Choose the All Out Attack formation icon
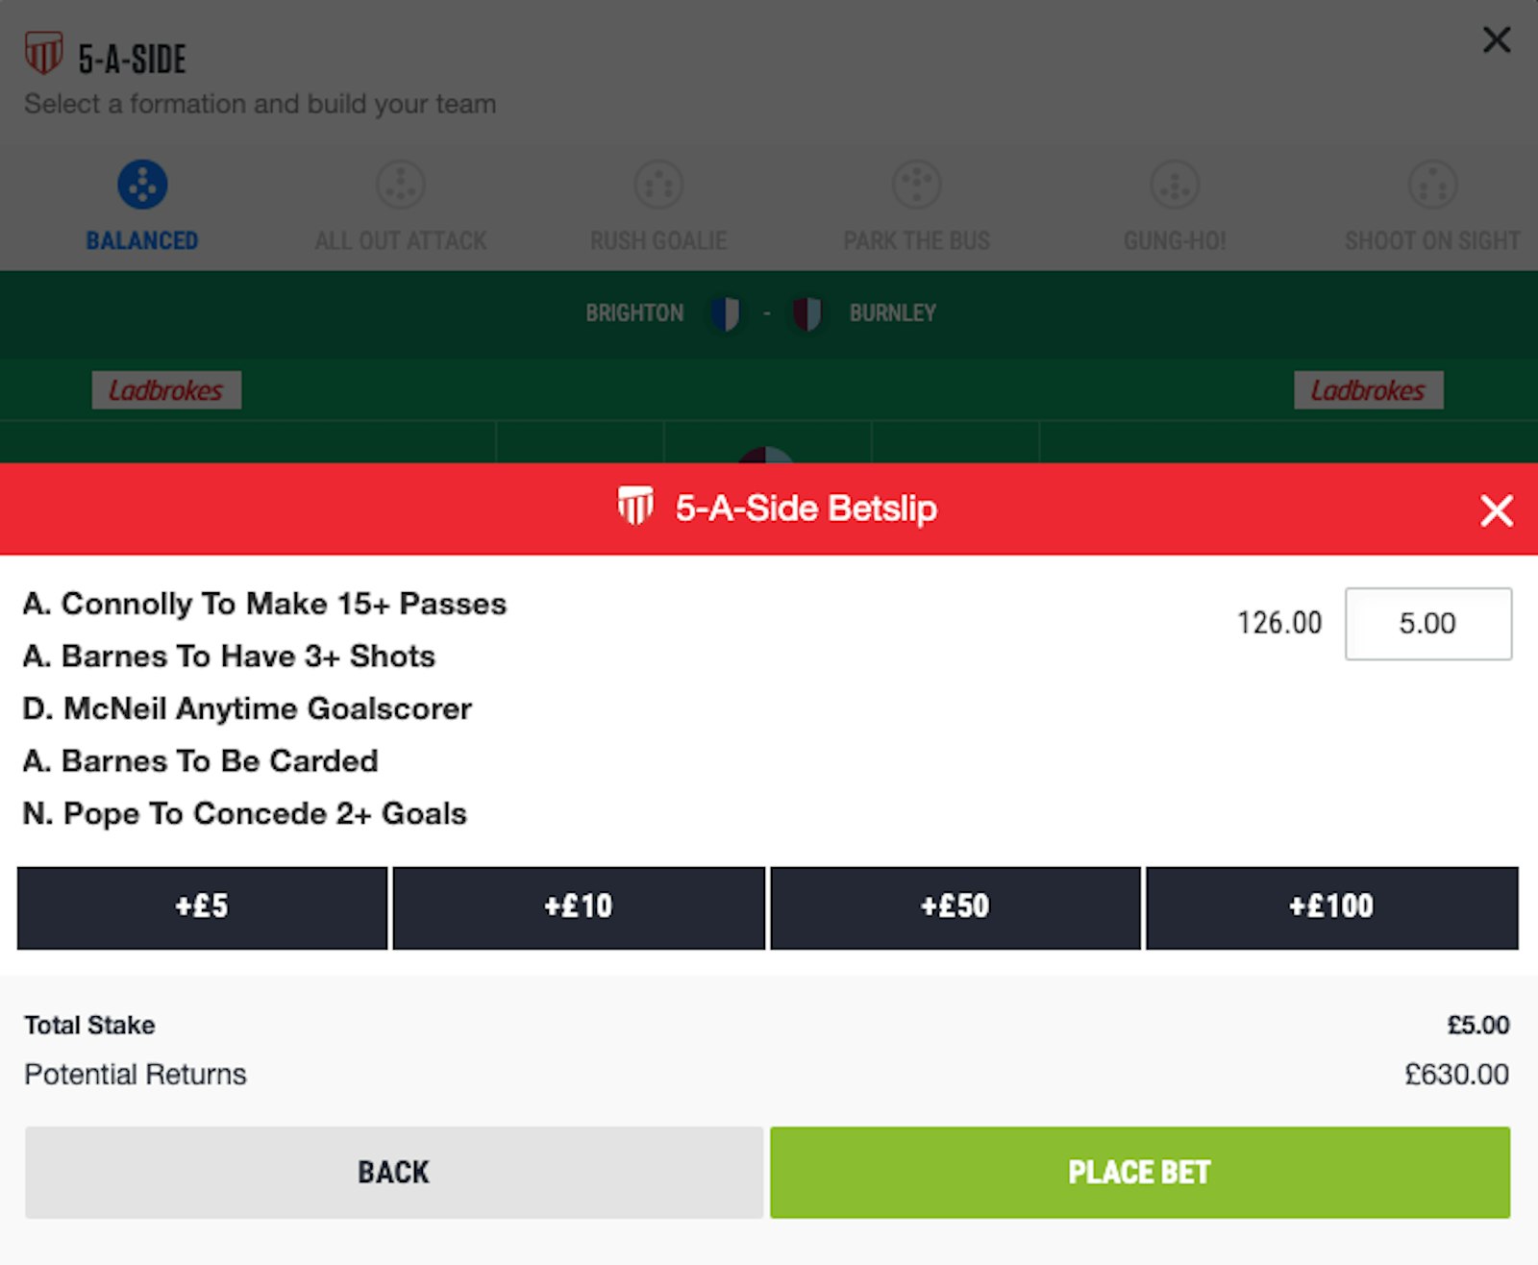 click(400, 185)
